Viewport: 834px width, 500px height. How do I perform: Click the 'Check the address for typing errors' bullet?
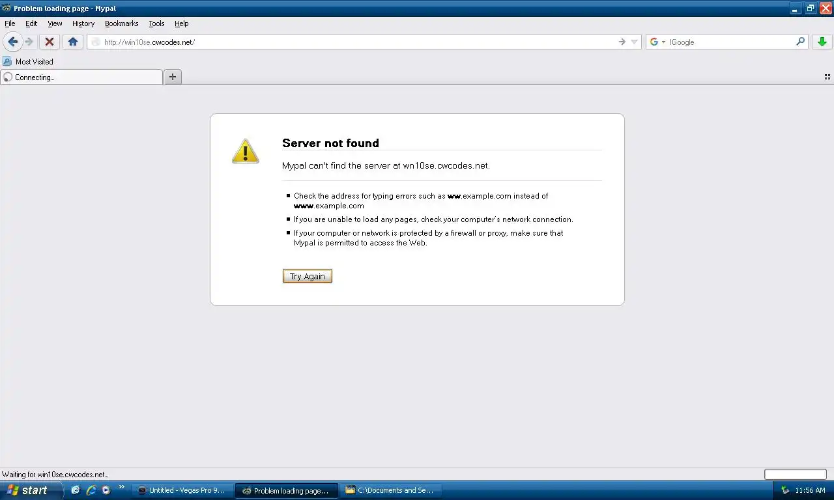421,201
